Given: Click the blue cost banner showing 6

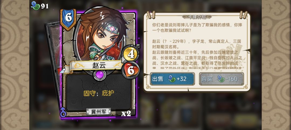Looking at the screenshot, I should click(68, 19).
